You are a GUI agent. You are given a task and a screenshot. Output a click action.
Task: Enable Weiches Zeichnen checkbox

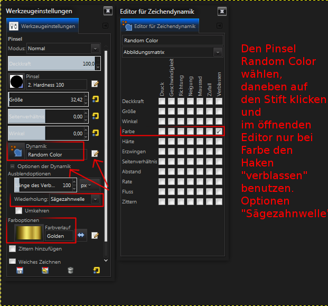click(x=12, y=262)
